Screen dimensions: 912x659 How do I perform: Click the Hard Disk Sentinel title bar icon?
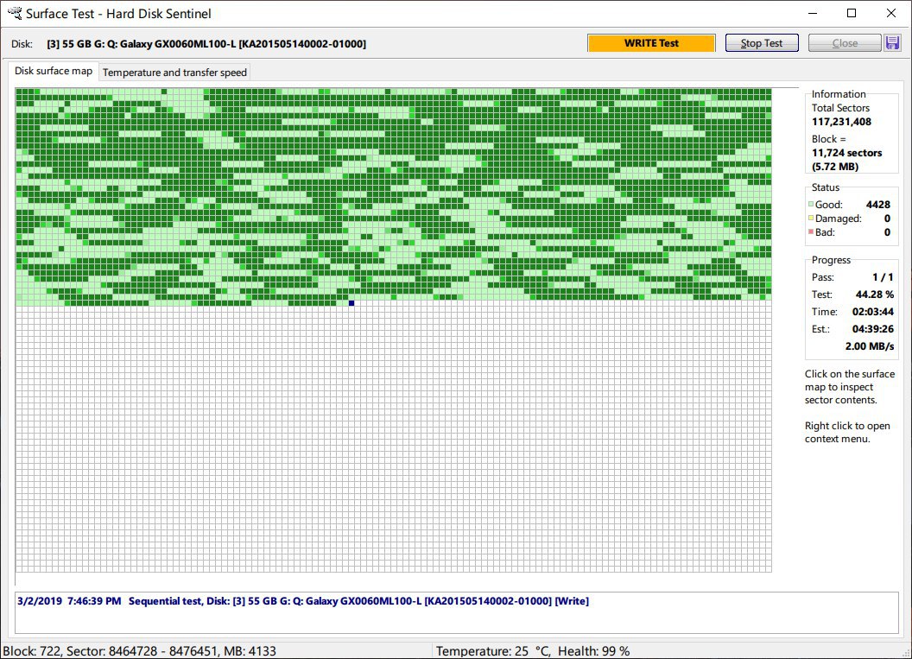tap(13, 14)
